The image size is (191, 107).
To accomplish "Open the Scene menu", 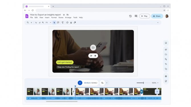I will (x=61, y=18).
